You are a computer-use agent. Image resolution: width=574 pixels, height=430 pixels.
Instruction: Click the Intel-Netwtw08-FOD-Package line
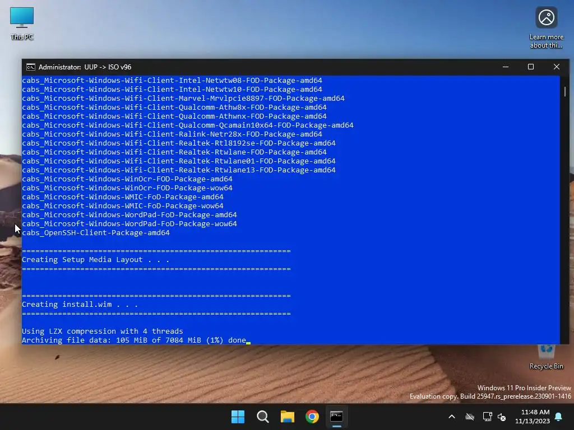click(172, 81)
